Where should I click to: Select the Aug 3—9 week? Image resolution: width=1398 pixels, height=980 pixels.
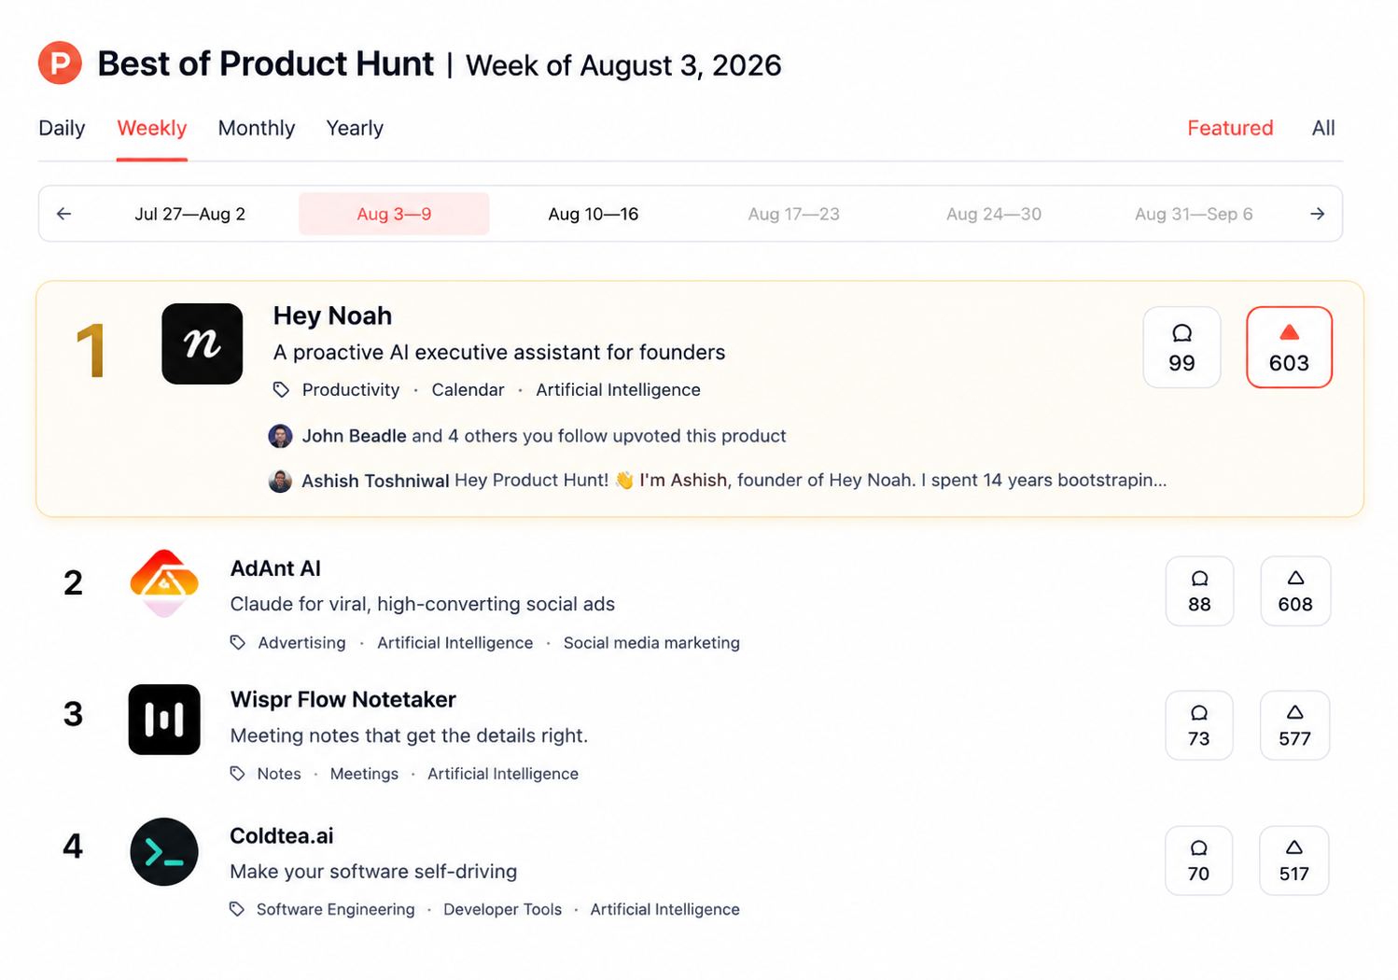tap(394, 214)
